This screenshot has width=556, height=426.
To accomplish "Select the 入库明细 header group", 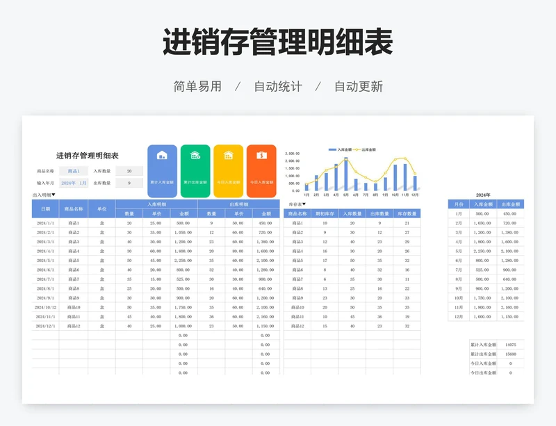I will 156,204.
